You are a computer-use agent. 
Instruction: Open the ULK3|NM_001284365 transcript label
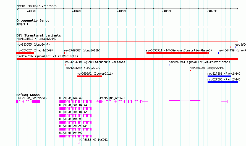(73, 112)
